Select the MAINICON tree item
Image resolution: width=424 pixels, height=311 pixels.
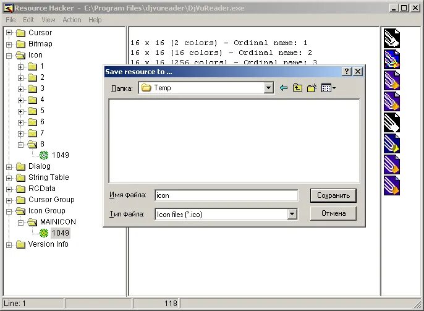coord(58,222)
